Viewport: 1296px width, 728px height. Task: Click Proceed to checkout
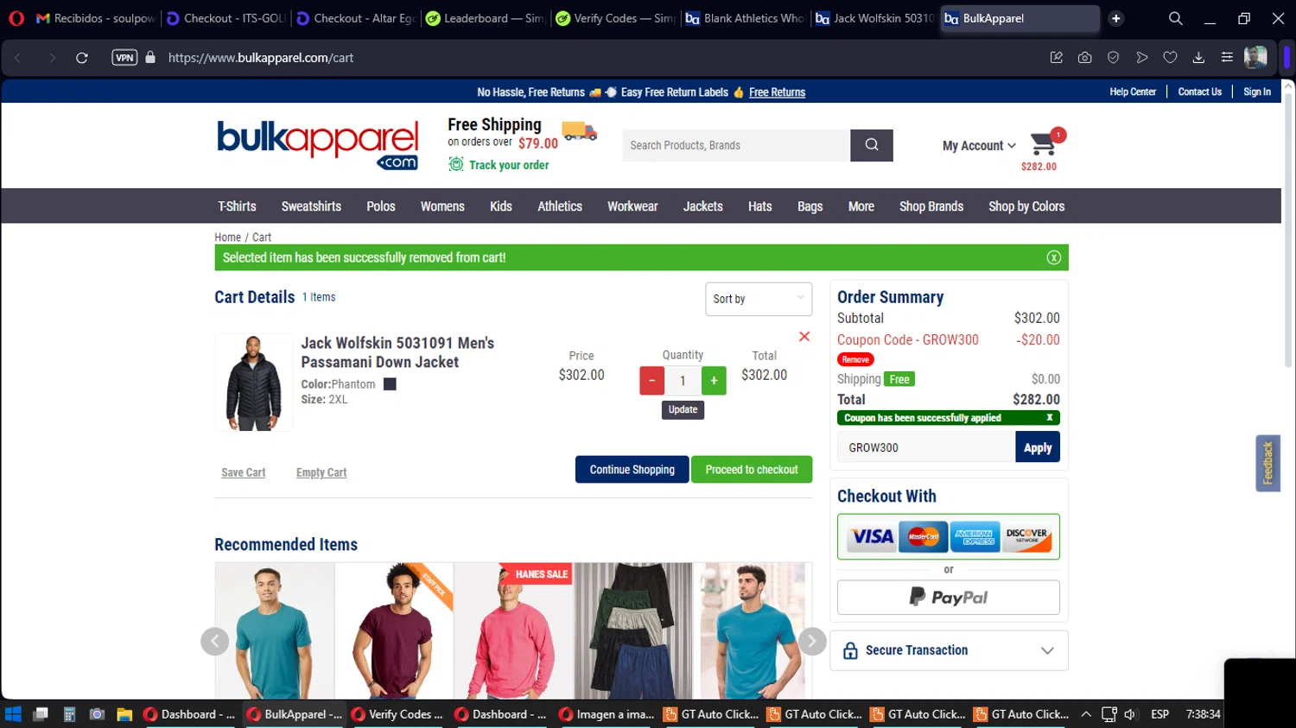752,470
